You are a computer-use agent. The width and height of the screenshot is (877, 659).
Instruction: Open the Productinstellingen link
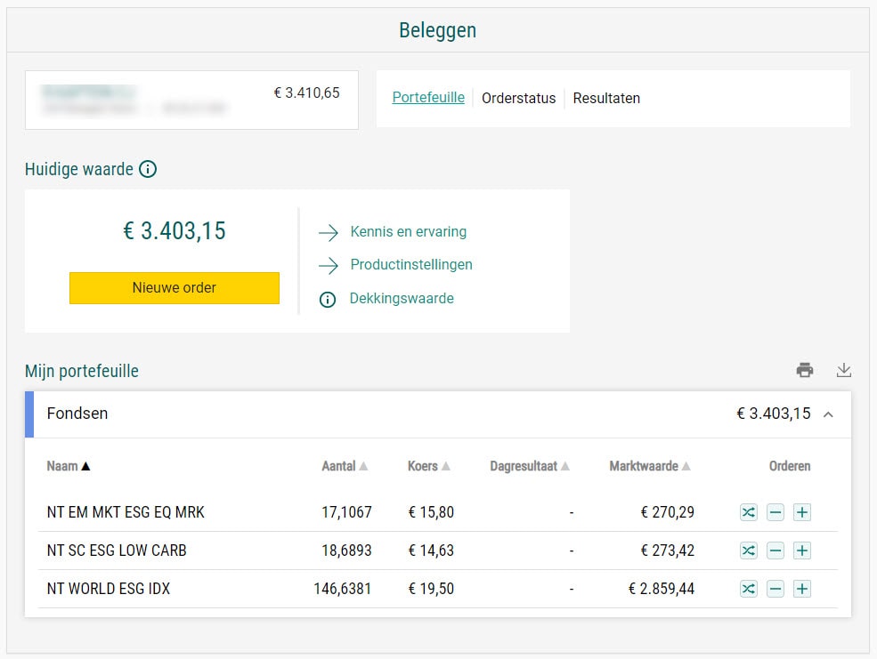point(411,265)
